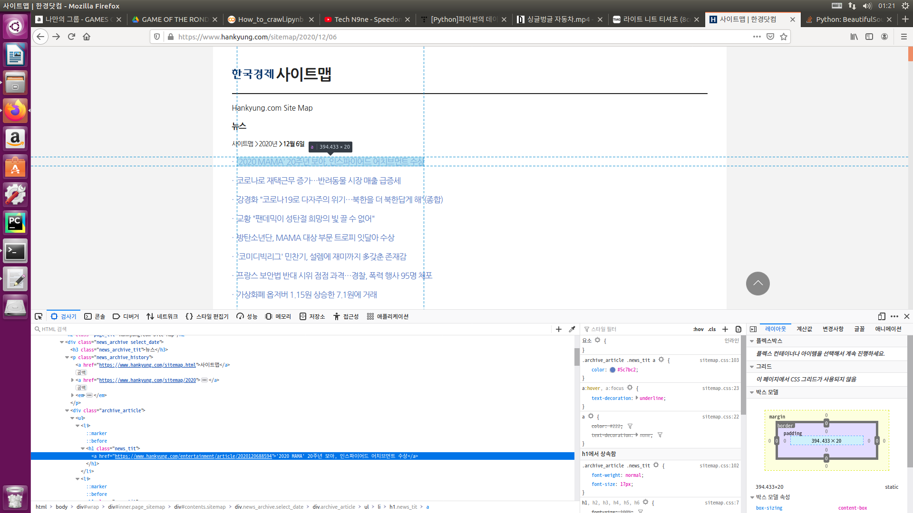Switch to the Computed (계산값) sidebar tab

[x=805, y=329]
